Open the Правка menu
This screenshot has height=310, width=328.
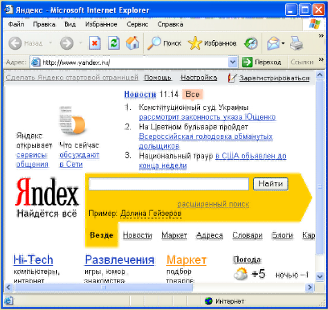click(x=44, y=24)
